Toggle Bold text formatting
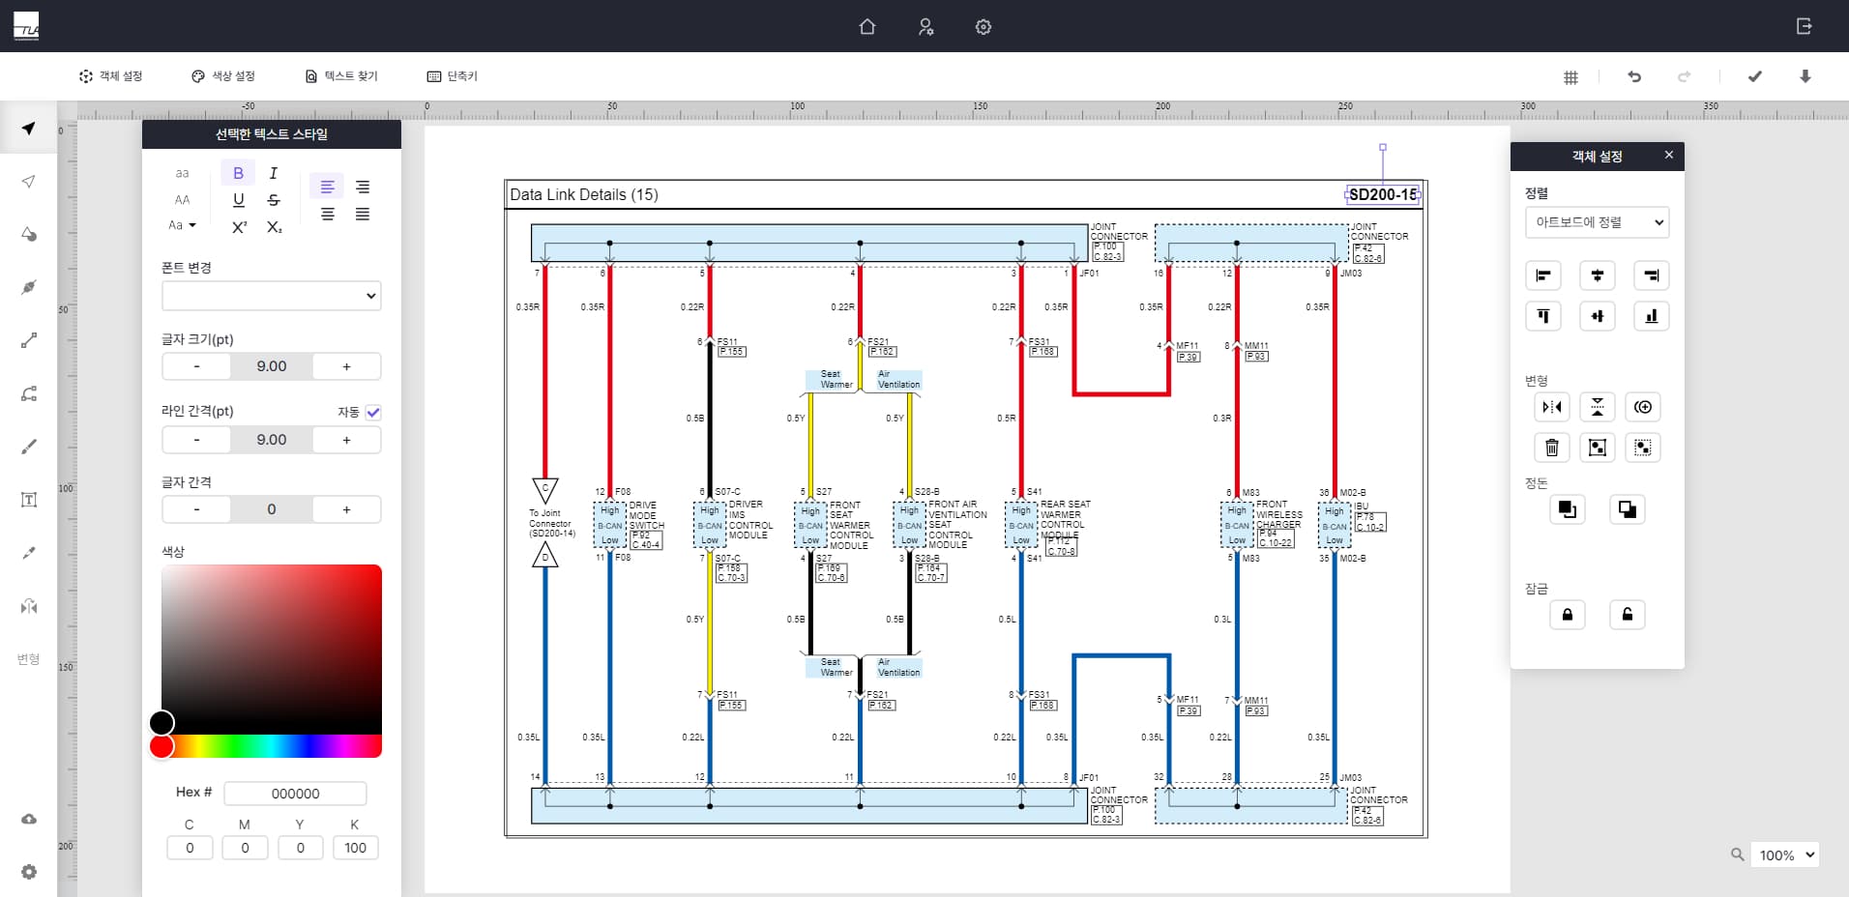The image size is (1849, 897). click(238, 173)
